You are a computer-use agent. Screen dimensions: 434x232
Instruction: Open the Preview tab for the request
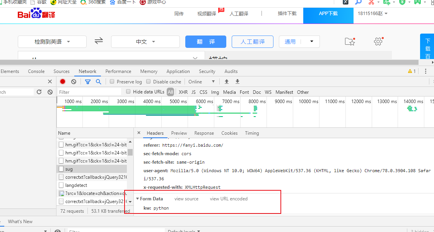[179, 133]
